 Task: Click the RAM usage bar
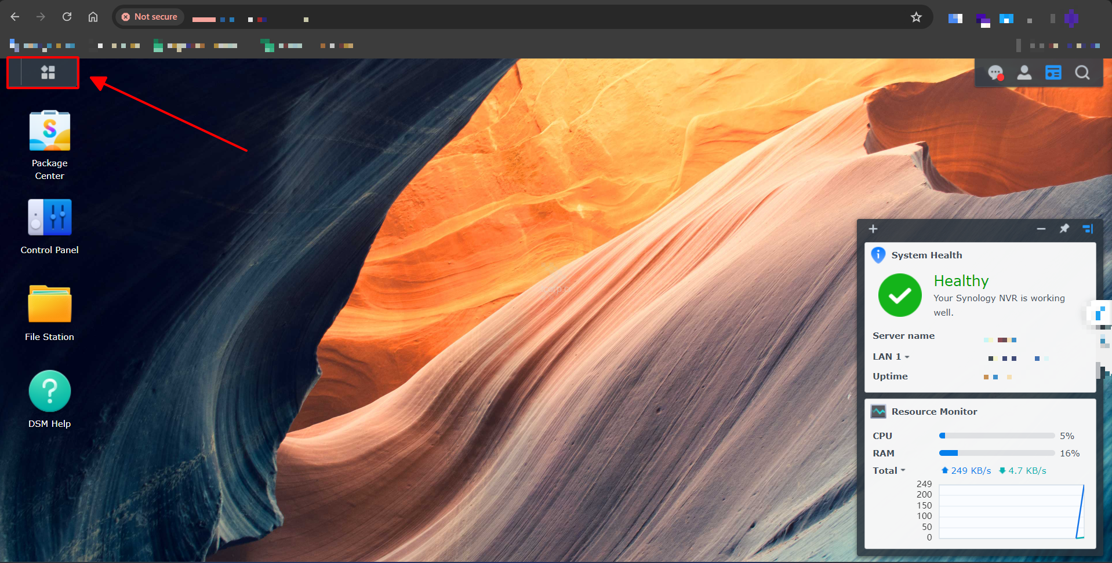click(997, 454)
